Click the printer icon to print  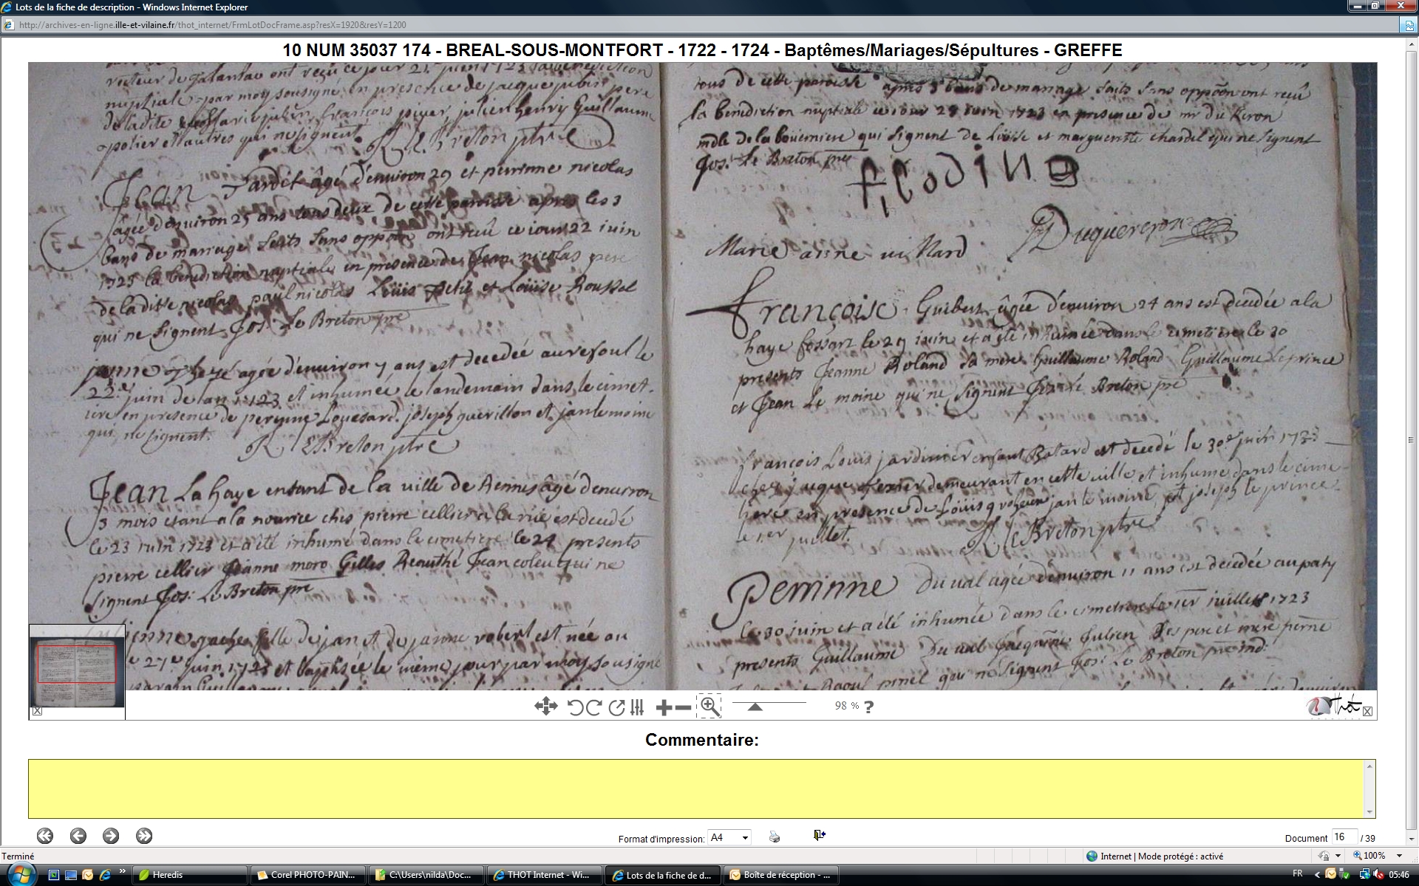(774, 837)
